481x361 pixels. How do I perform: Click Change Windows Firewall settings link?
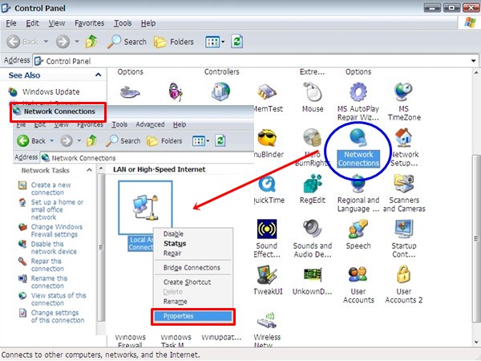click(57, 230)
